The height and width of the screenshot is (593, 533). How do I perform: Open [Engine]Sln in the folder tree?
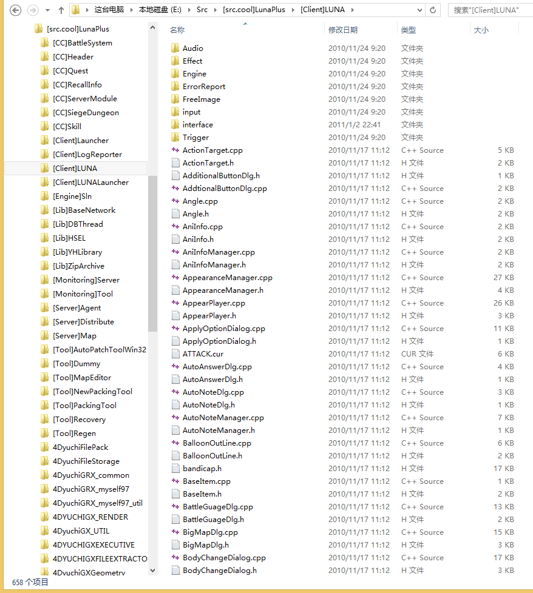click(72, 196)
